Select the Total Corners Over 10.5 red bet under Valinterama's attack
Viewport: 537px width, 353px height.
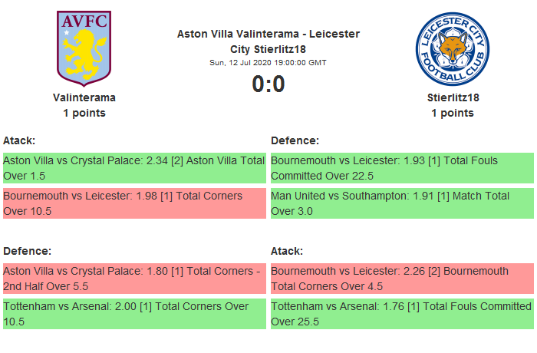pyautogui.click(x=134, y=203)
